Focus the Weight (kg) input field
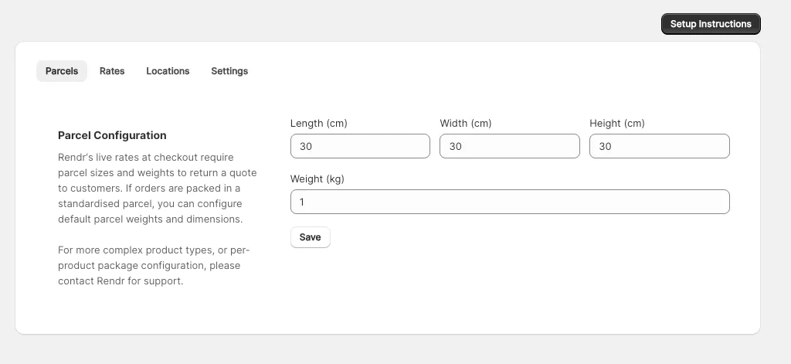 (510, 202)
